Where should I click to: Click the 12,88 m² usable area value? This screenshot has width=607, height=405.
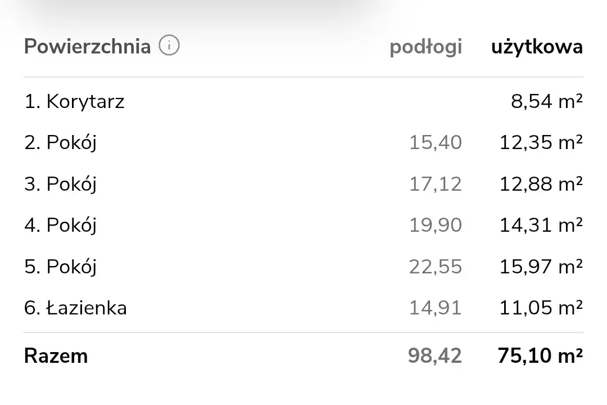coord(541,184)
